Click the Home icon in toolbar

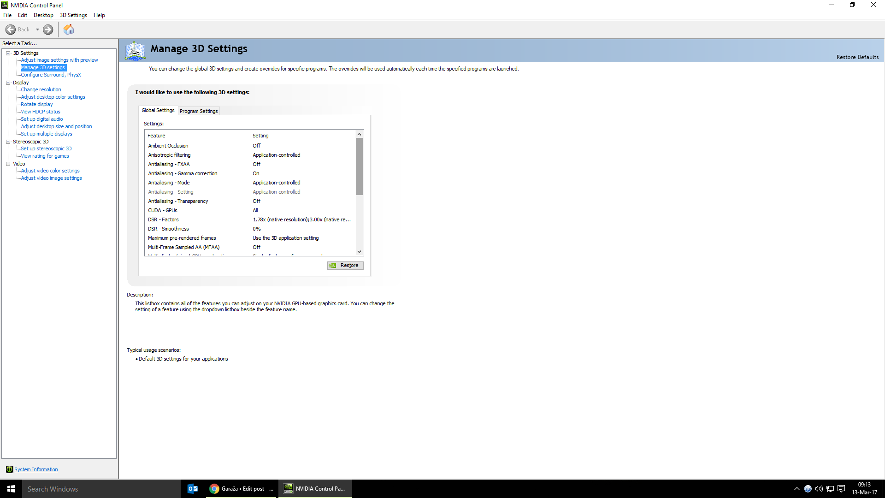pyautogui.click(x=69, y=30)
